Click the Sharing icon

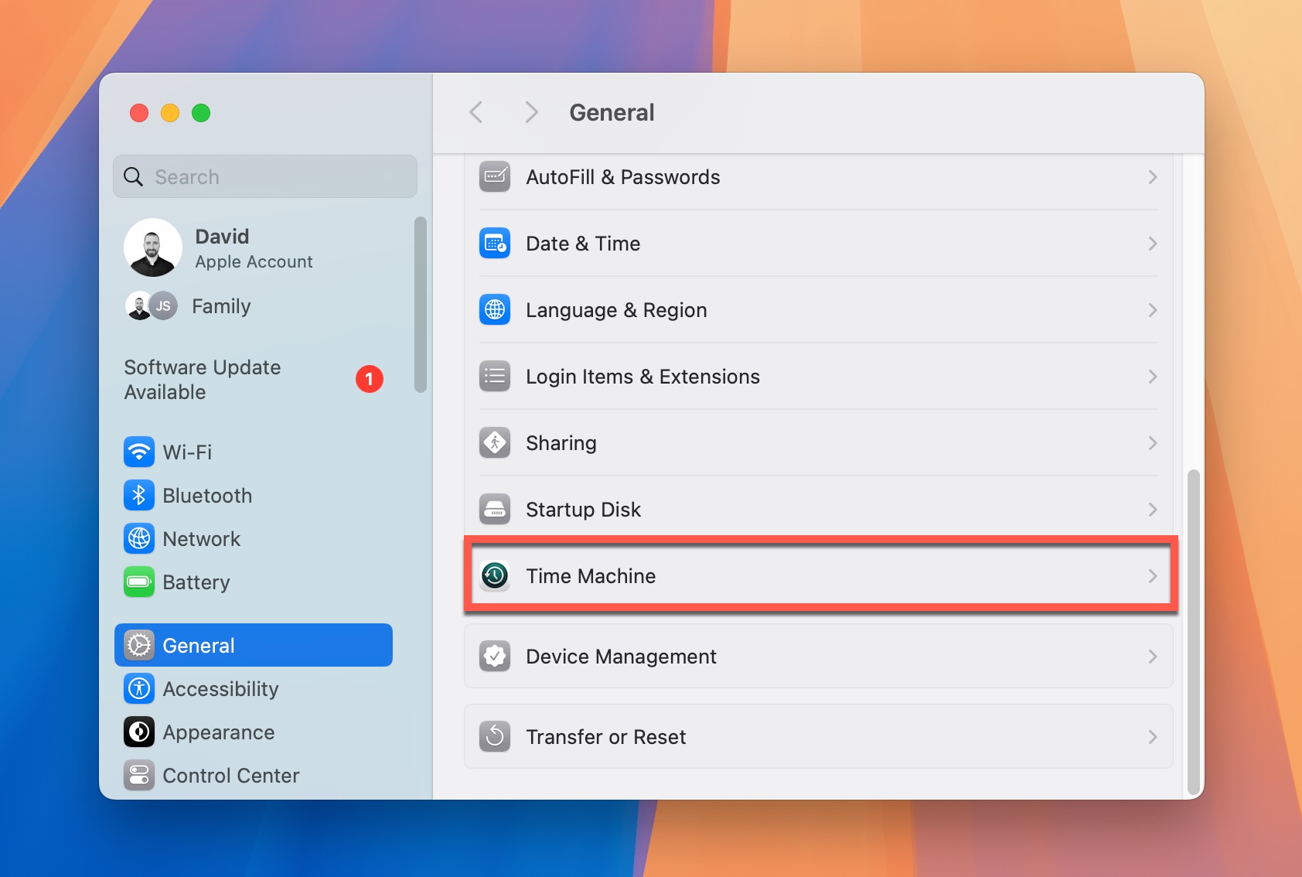(495, 443)
